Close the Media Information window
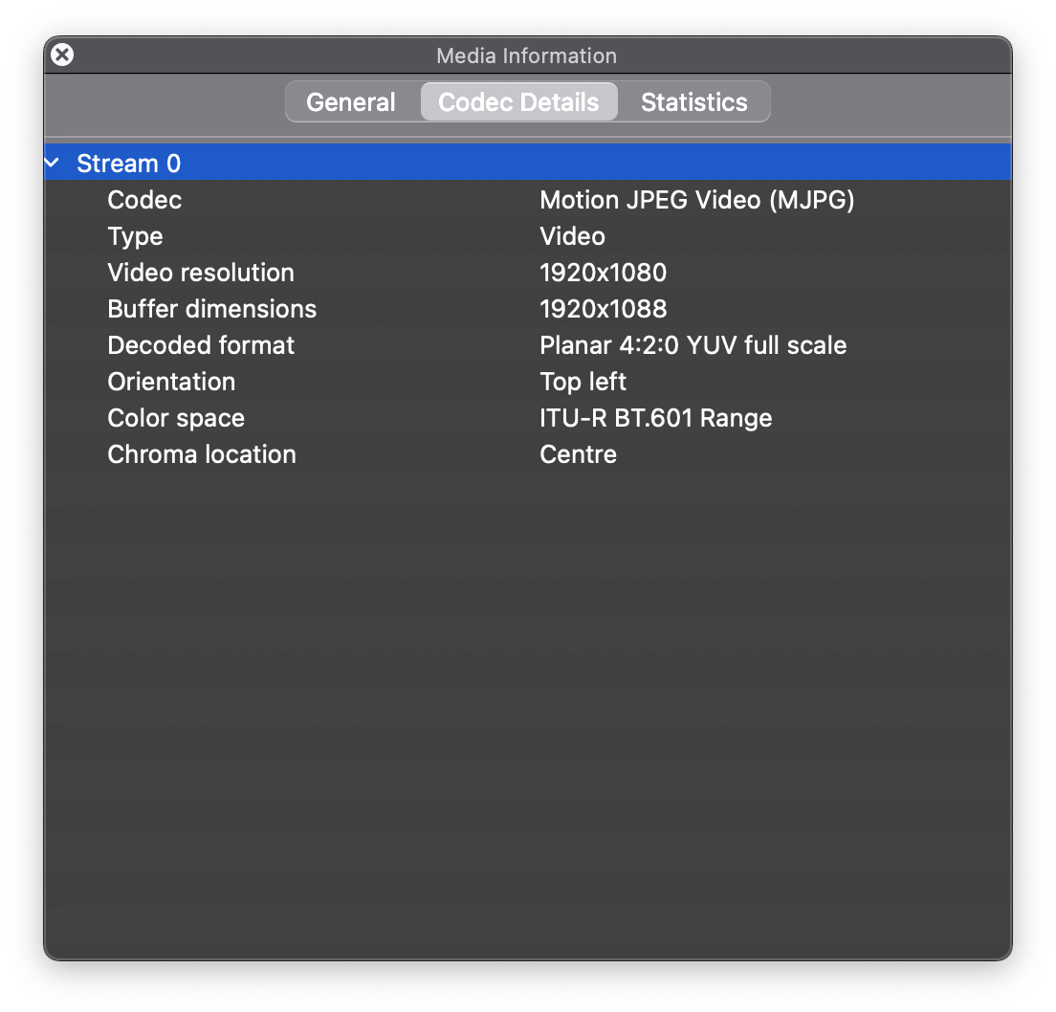 click(61, 55)
